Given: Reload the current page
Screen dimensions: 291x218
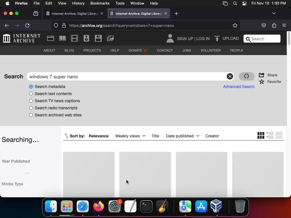Looking at the screenshot, I should tap(27, 25).
